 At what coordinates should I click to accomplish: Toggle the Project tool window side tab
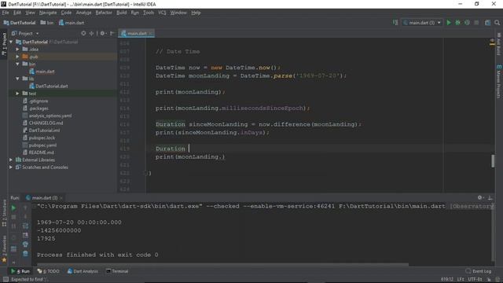coord(4,44)
